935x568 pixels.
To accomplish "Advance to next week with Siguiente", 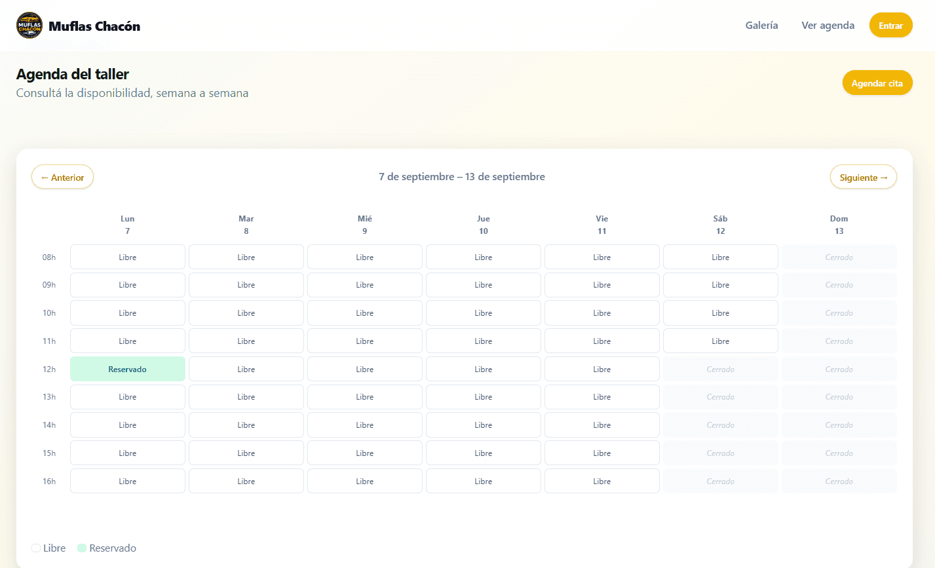I will point(863,177).
